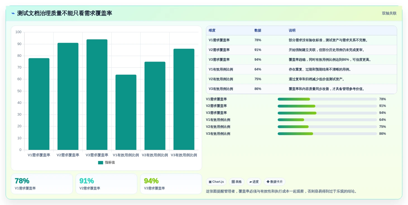Image resolution: width=408 pixels, height=205 pixels.
Task: Click the V3有效用例比例 progress bar
Action: tap(327, 134)
